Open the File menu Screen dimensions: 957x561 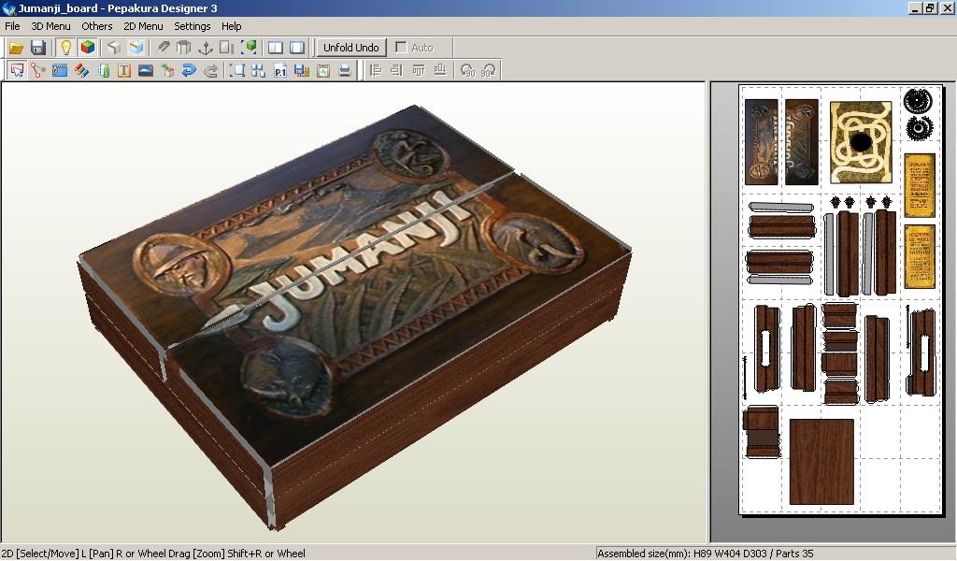click(12, 26)
